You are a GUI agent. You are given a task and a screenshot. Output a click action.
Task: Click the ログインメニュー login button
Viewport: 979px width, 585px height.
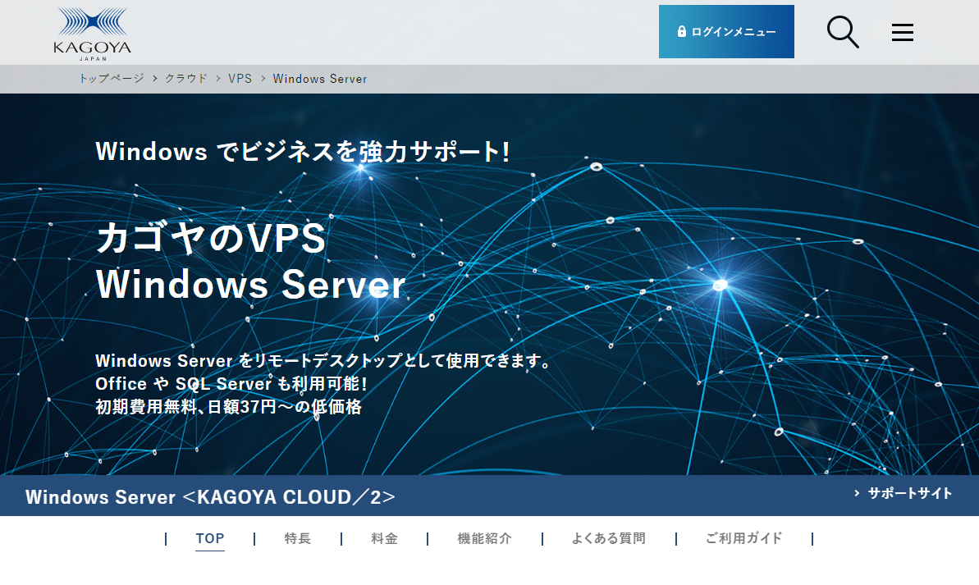click(726, 32)
